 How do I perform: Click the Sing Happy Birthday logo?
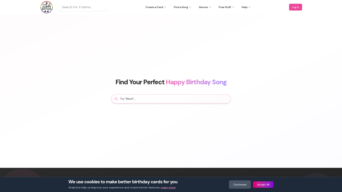click(x=46, y=7)
